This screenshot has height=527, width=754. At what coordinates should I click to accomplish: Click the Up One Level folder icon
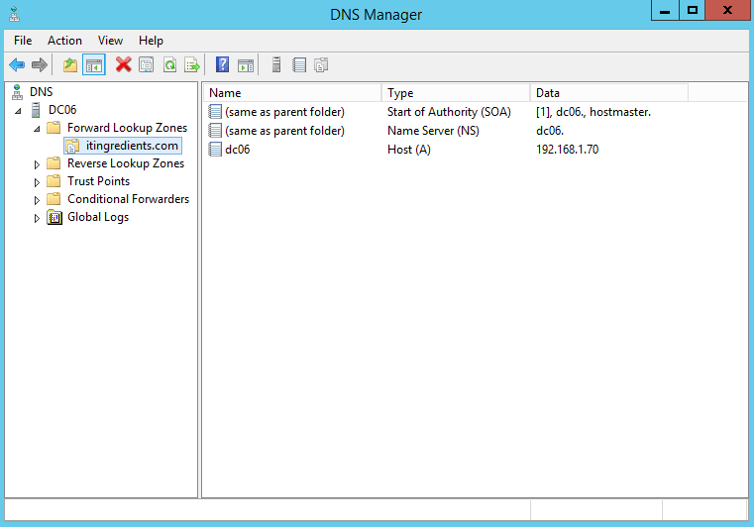[69, 65]
